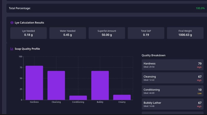Click the Ideal: 12-22 cleansing range text

tap(149, 80)
